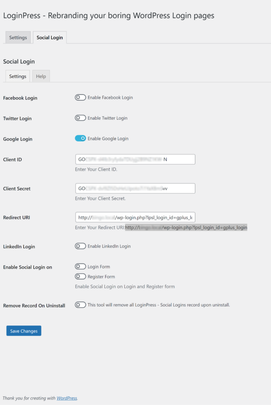Viewport: 271px width, 405px height.
Task: Click the 'Enable Twitter Login' label
Action: coord(108,118)
